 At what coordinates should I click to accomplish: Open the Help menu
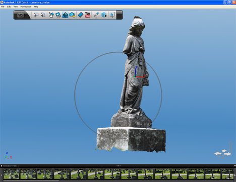pos(36,7)
